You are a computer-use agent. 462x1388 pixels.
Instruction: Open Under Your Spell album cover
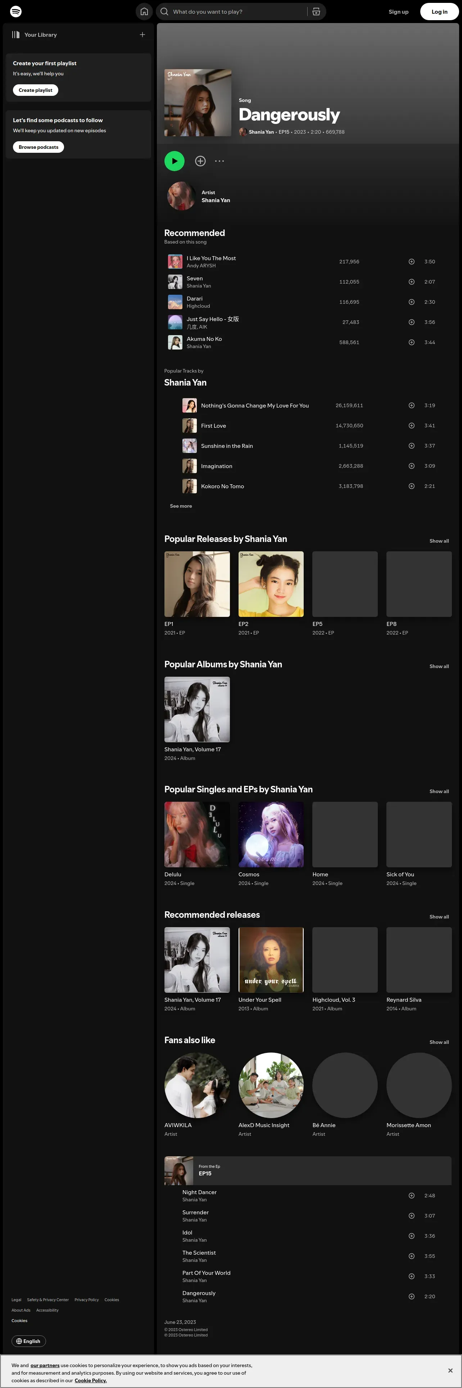coord(271,960)
